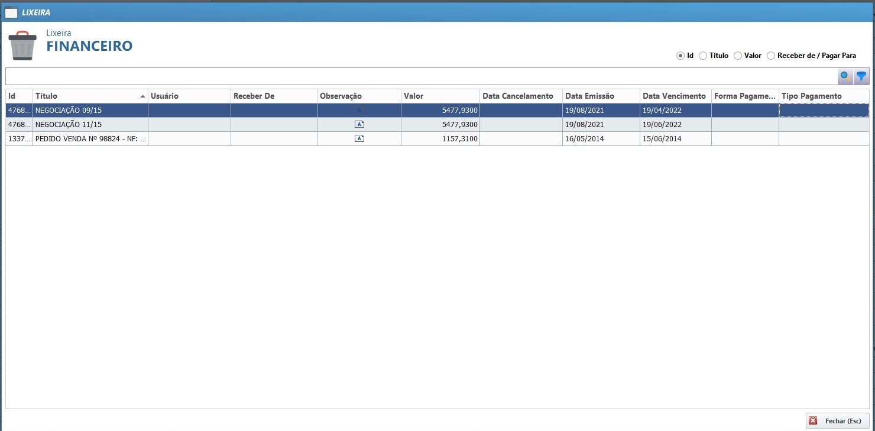Open observation note icon for PEDIDO VENDA row
This screenshot has height=431, width=875.
point(359,138)
